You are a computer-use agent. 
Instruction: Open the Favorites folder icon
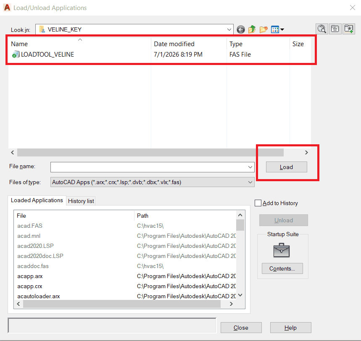point(335,29)
